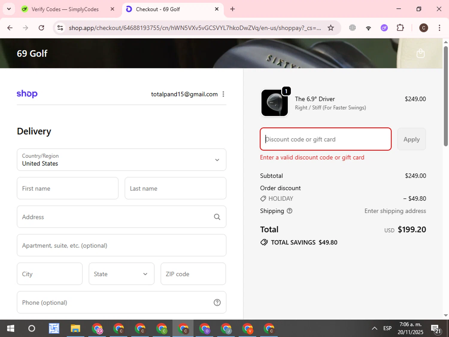
Task: View site information icon in address bar
Action: (x=60, y=28)
